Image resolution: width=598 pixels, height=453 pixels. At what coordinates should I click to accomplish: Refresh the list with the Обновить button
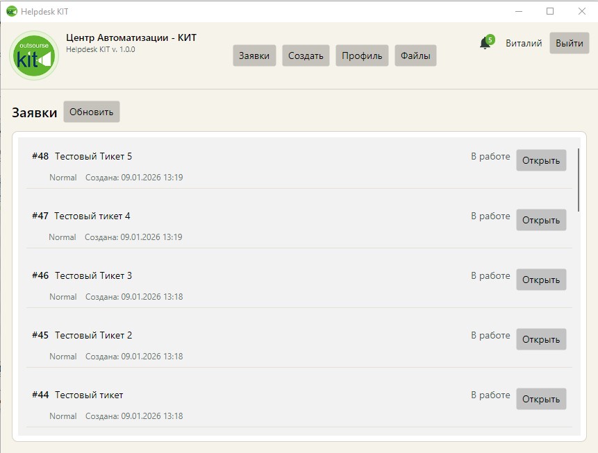coord(92,112)
